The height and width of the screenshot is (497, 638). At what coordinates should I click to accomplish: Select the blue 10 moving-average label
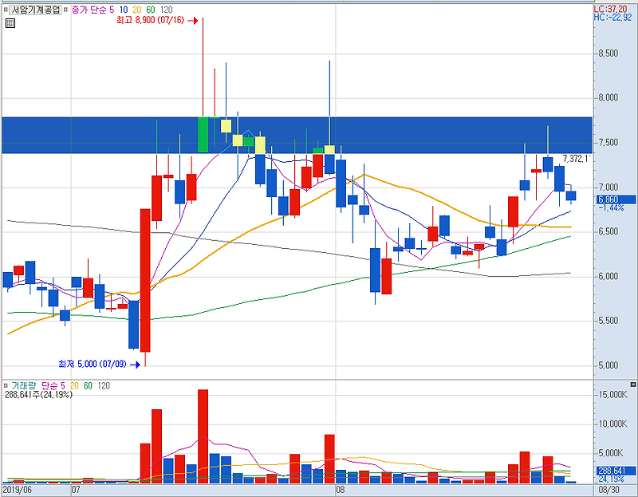[124, 10]
